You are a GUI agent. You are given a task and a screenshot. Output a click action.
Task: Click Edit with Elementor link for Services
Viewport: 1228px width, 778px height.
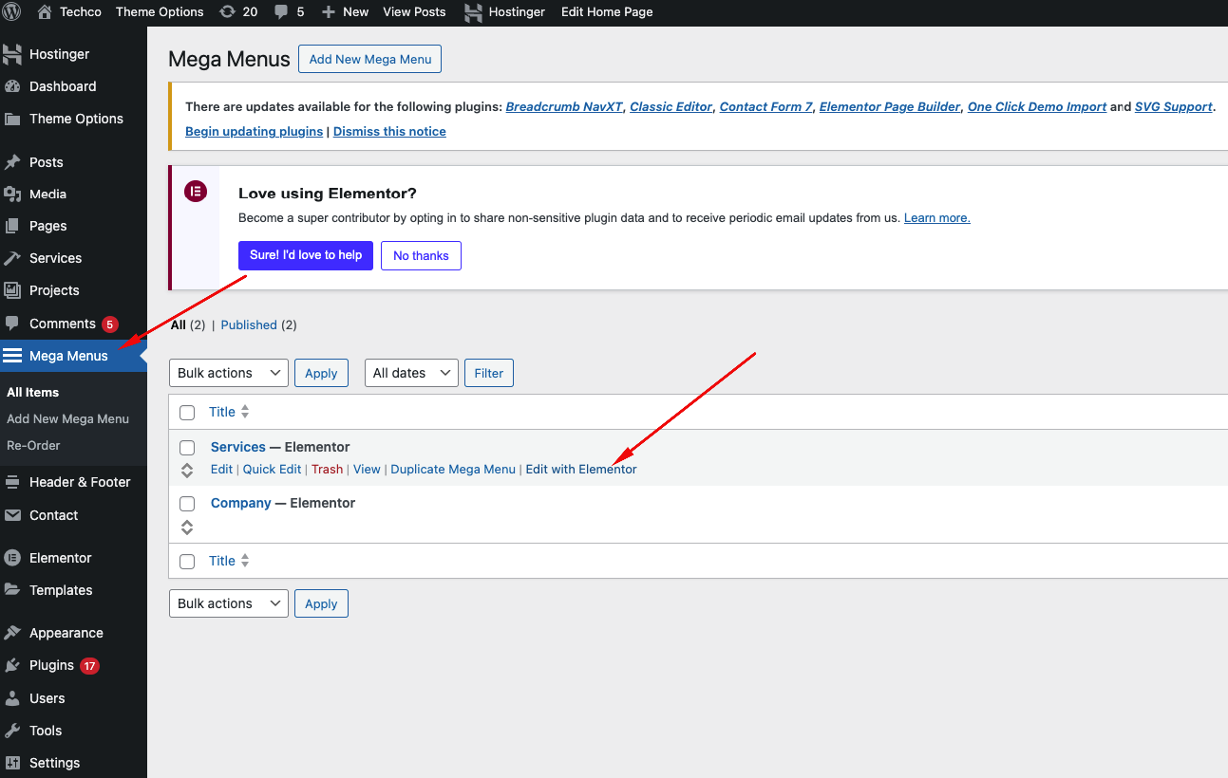pyautogui.click(x=581, y=470)
